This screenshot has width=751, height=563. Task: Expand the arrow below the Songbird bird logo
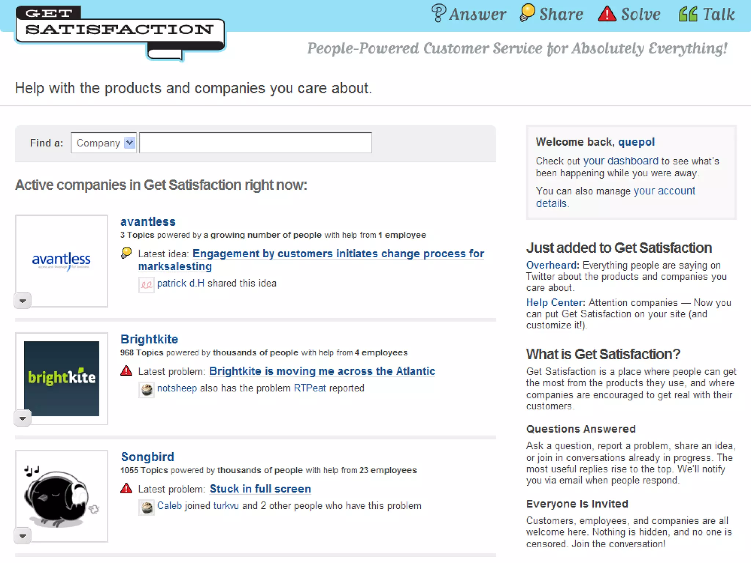click(x=23, y=536)
